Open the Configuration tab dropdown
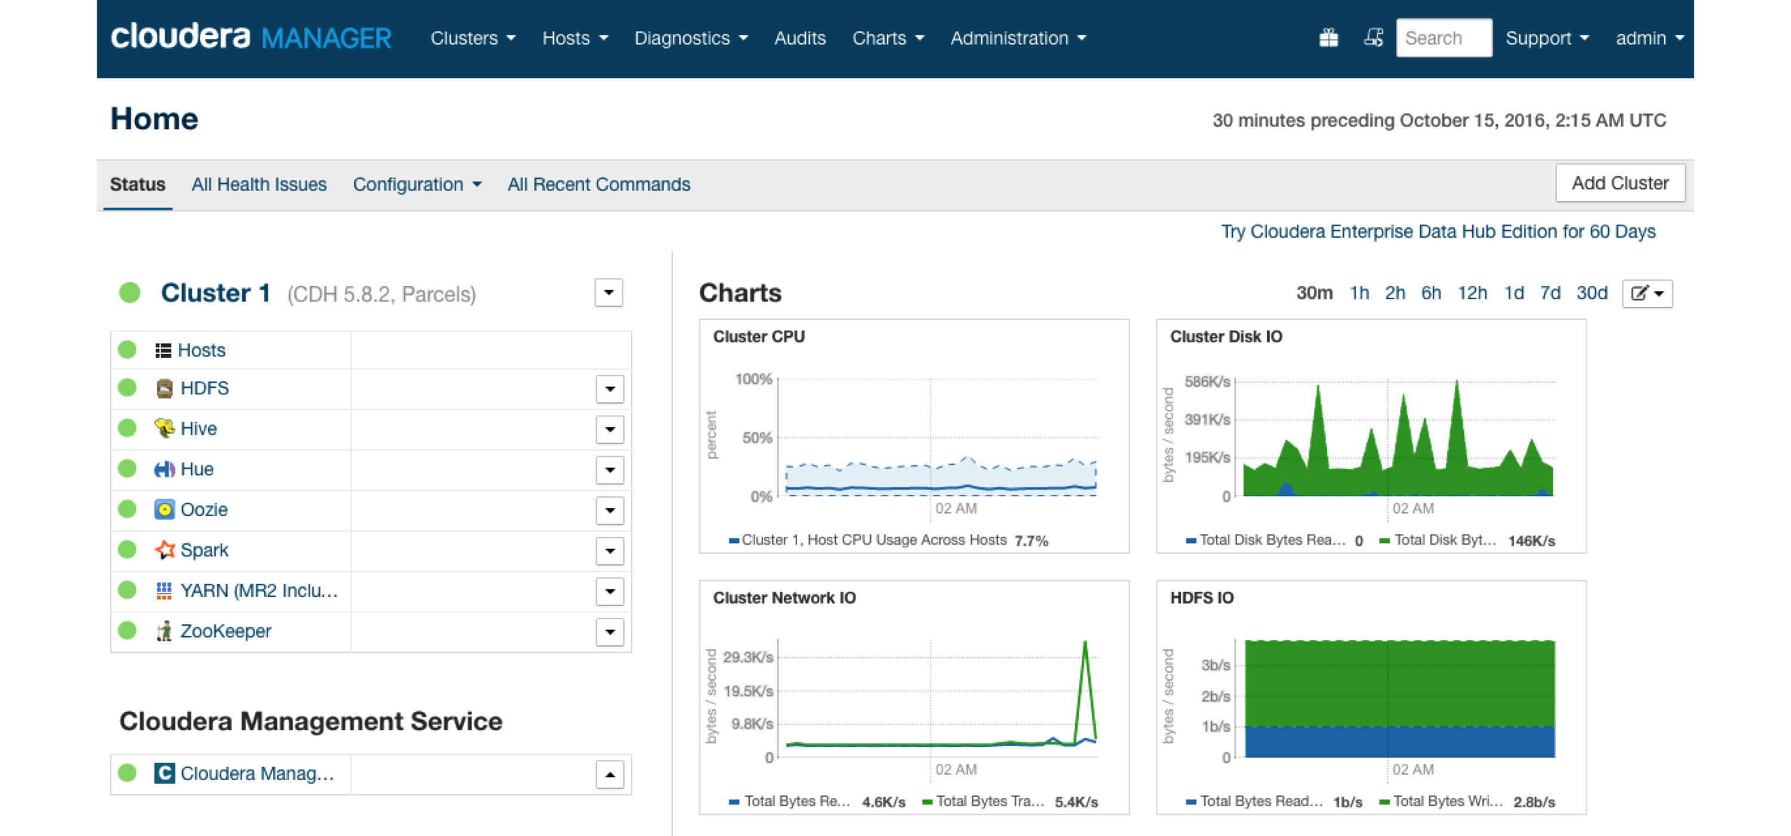The height and width of the screenshot is (836, 1791). point(417,185)
